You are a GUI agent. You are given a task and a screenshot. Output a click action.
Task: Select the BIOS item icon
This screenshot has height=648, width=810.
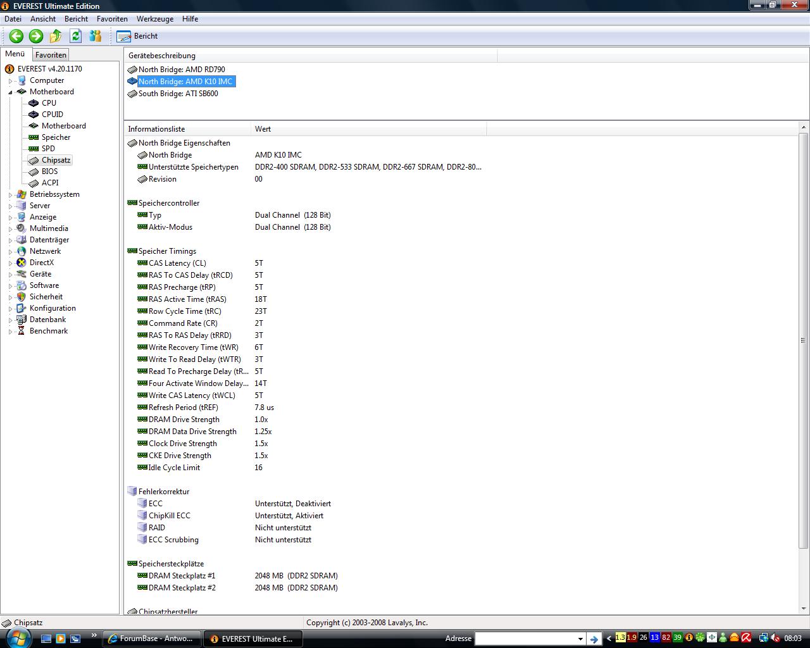click(x=34, y=171)
